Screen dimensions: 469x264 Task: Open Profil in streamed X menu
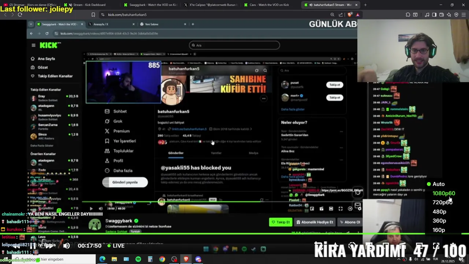click(x=114, y=161)
